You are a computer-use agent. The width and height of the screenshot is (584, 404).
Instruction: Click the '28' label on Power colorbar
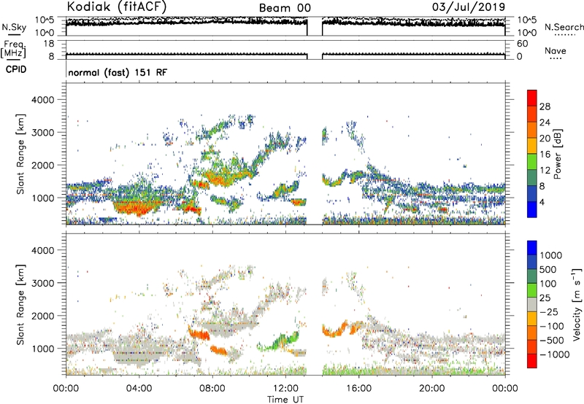pyautogui.click(x=545, y=106)
